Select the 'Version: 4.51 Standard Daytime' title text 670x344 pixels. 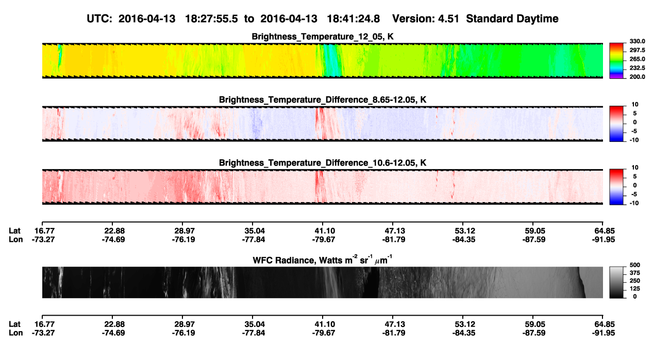475,19
